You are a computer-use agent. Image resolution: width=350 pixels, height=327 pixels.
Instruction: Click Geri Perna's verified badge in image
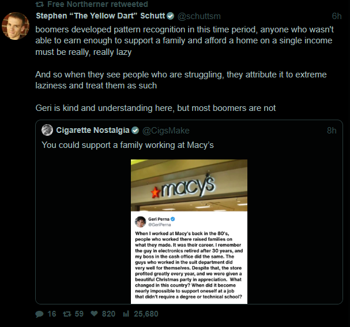pyautogui.click(x=172, y=220)
